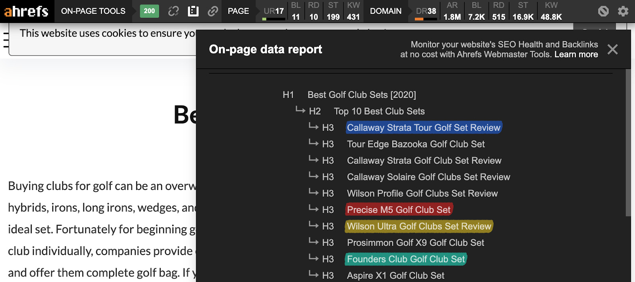Click the H2 Top 10 Best Club Sets heading
This screenshot has height=282, width=635.
tap(379, 111)
